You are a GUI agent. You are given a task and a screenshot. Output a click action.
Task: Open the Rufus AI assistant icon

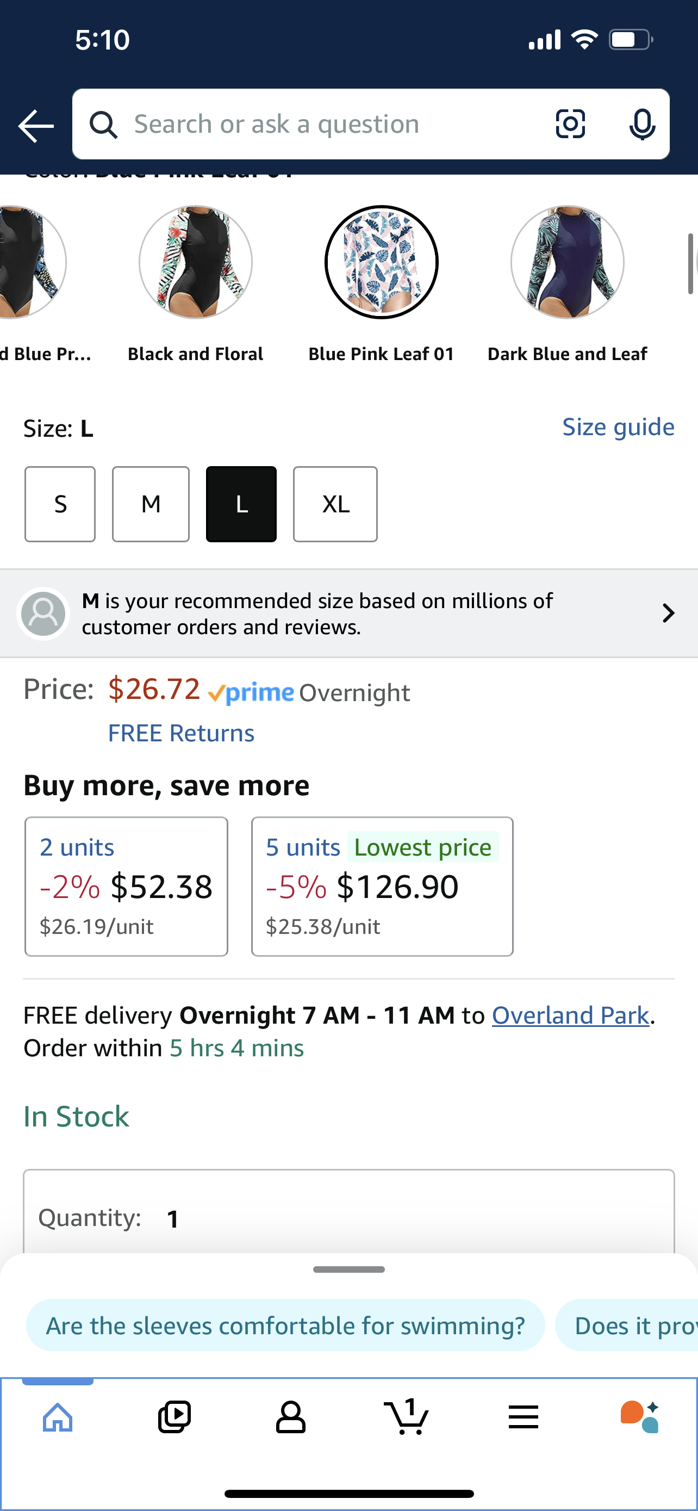tap(639, 1416)
